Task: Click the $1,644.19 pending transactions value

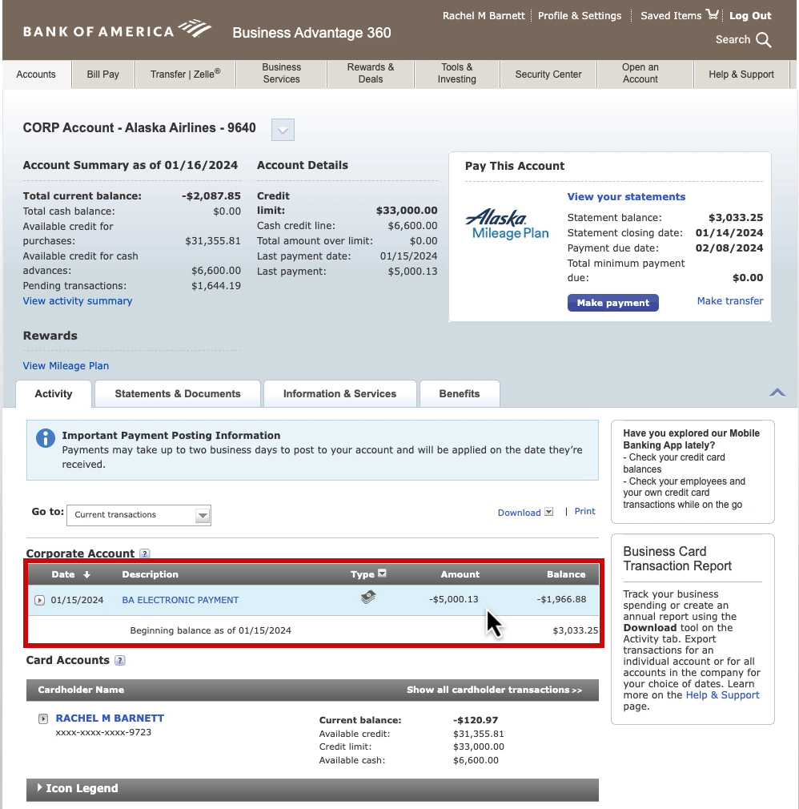Action: (x=216, y=286)
